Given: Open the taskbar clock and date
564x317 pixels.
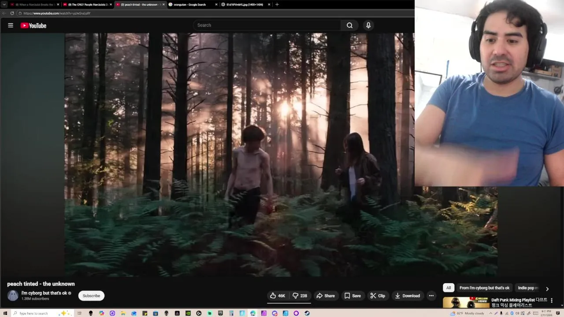Looking at the screenshot, I should (x=546, y=313).
